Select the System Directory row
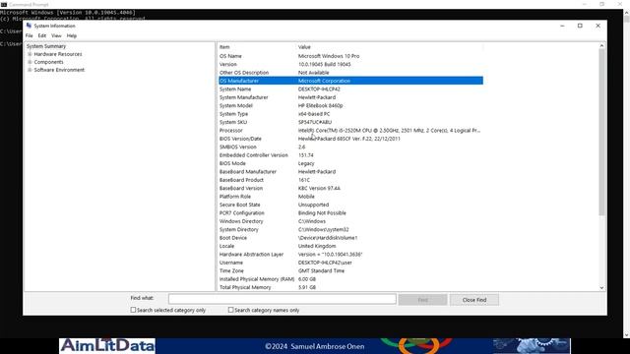 coord(350,229)
